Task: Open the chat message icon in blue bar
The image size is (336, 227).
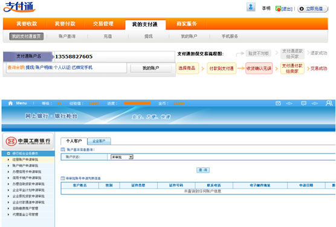Action: coord(303,103)
